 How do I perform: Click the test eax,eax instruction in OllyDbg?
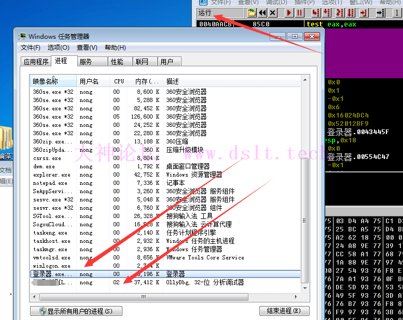[331, 24]
